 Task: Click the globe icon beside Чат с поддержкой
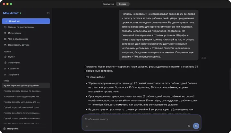tap(5, 39)
